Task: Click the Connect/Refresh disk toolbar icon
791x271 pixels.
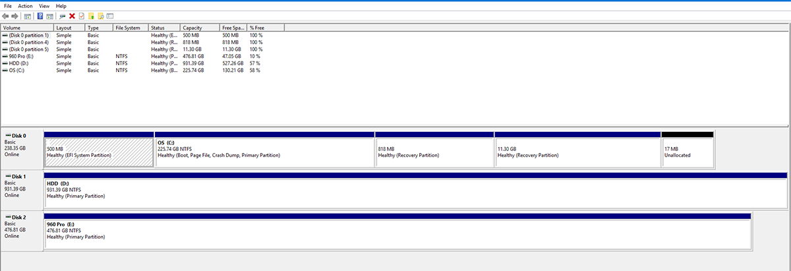Action: 62,16
